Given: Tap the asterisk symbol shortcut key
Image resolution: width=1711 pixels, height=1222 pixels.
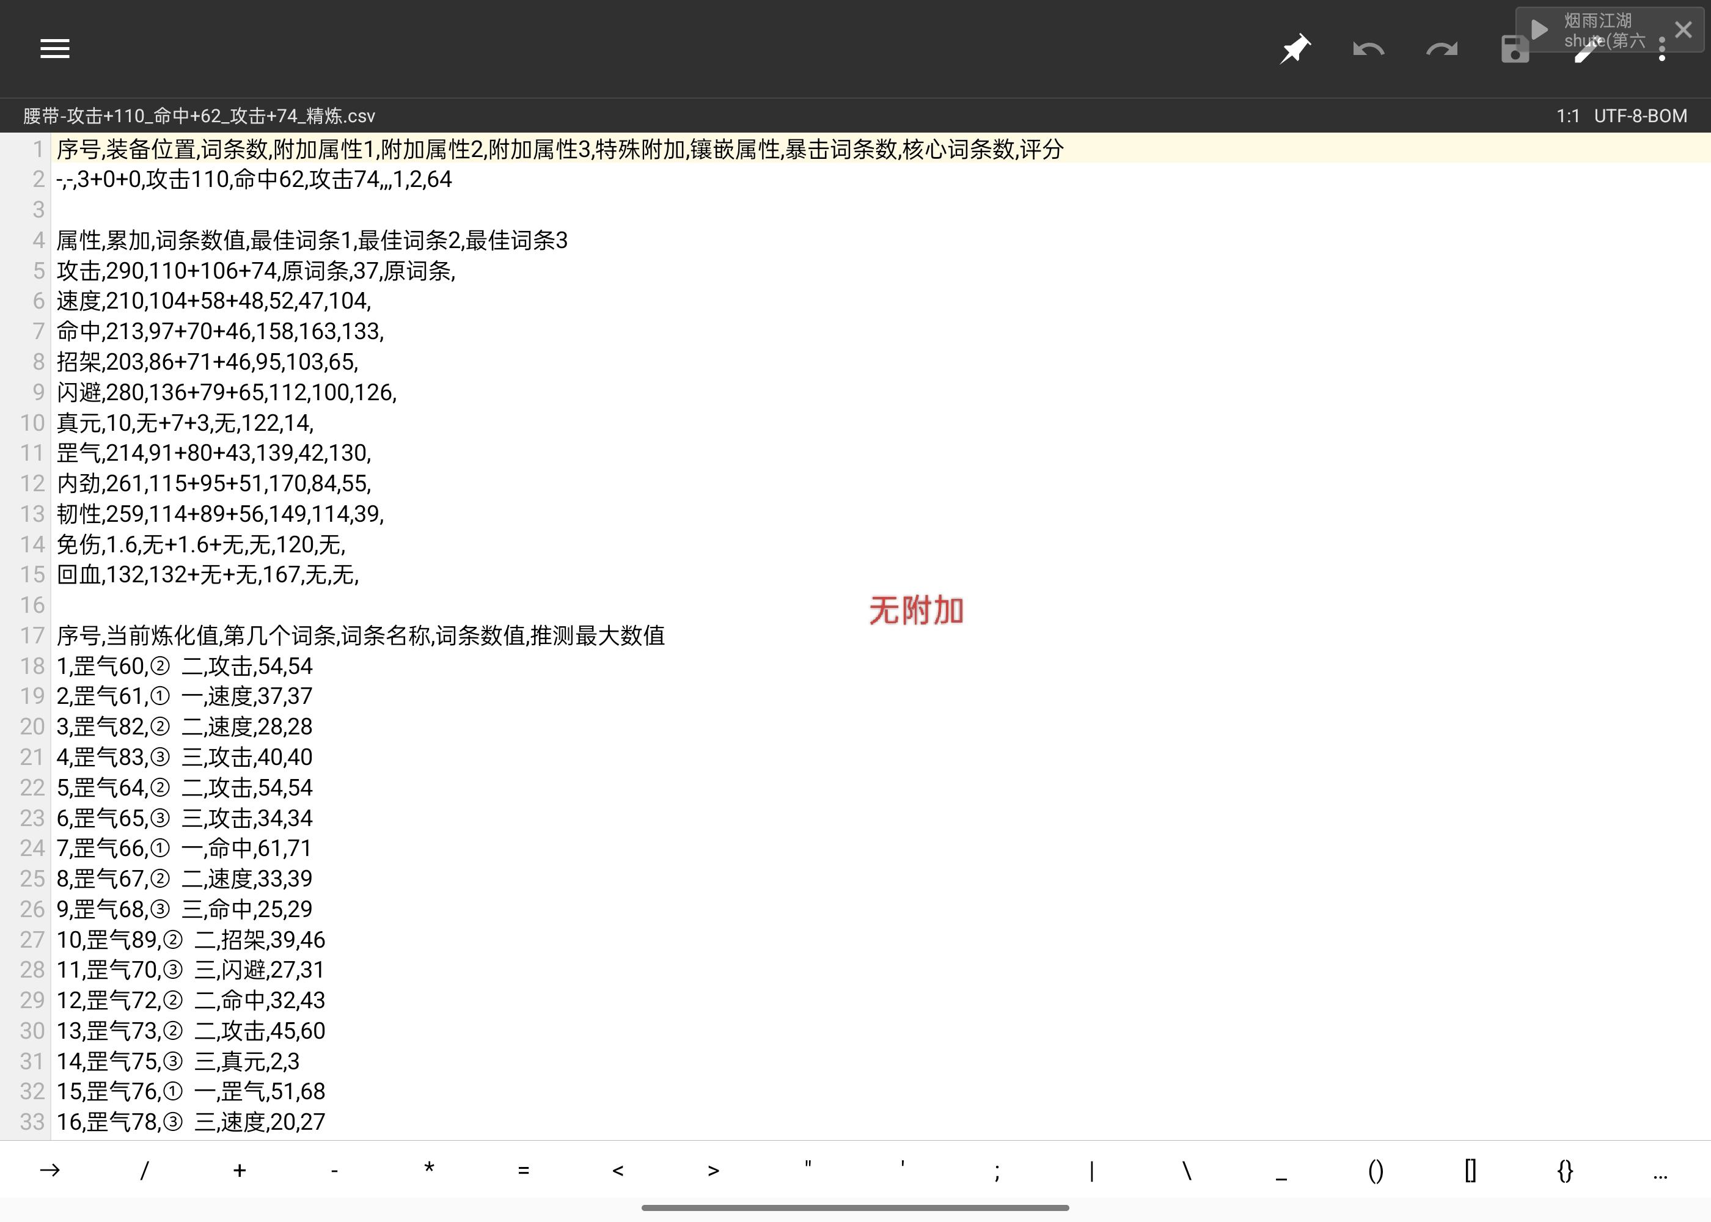Looking at the screenshot, I should click(429, 1170).
